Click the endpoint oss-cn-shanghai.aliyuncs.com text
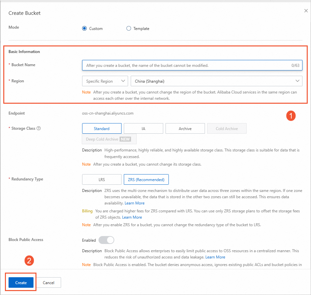 [108, 113]
